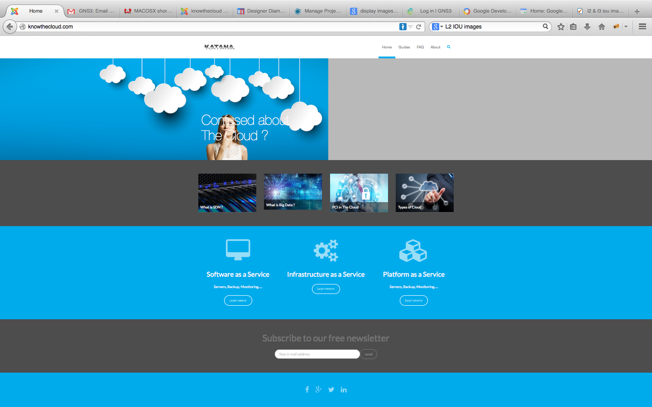Select the Guides navigation menu item
This screenshot has height=407, width=652.
tap(404, 47)
